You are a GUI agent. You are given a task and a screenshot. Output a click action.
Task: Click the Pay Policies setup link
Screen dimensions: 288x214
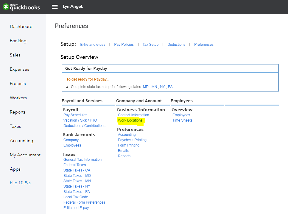pyautogui.click(x=124, y=44)
